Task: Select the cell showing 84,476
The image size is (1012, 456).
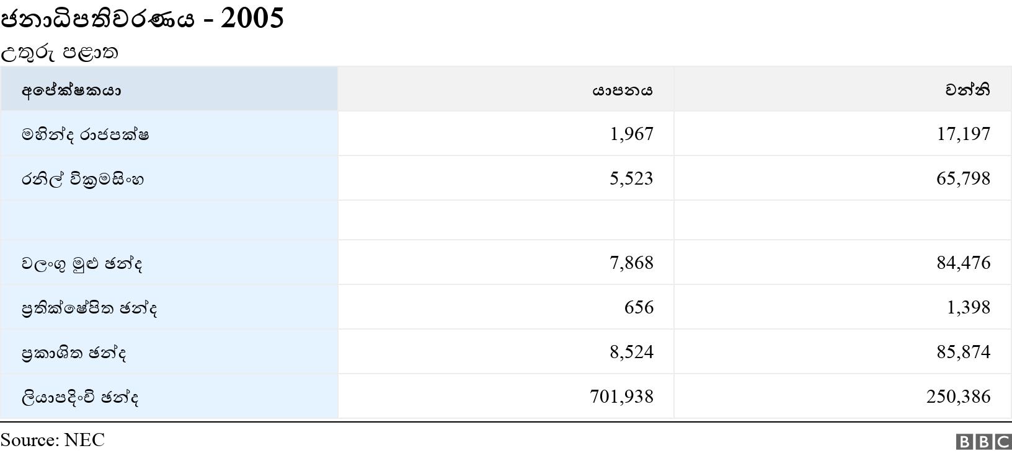Action: tap(963, 263)
